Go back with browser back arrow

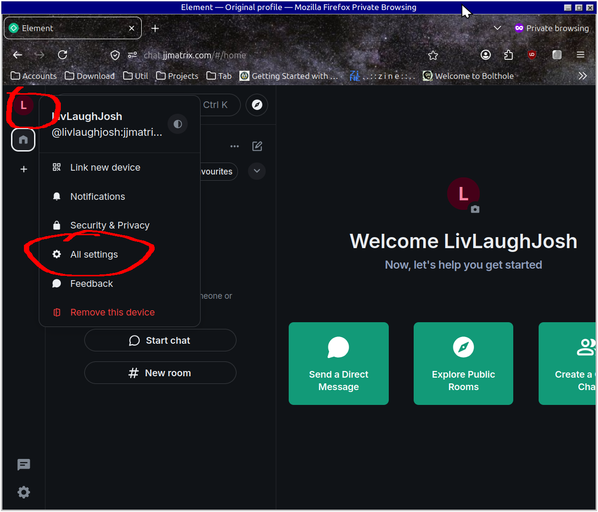pos(18,55)
